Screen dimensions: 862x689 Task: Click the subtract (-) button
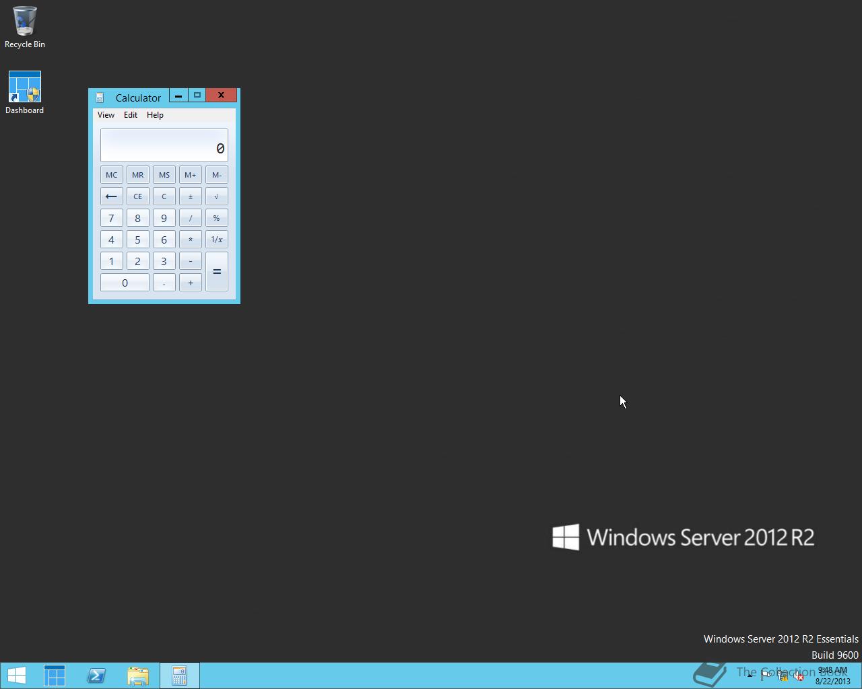click(x=191, y=261)
